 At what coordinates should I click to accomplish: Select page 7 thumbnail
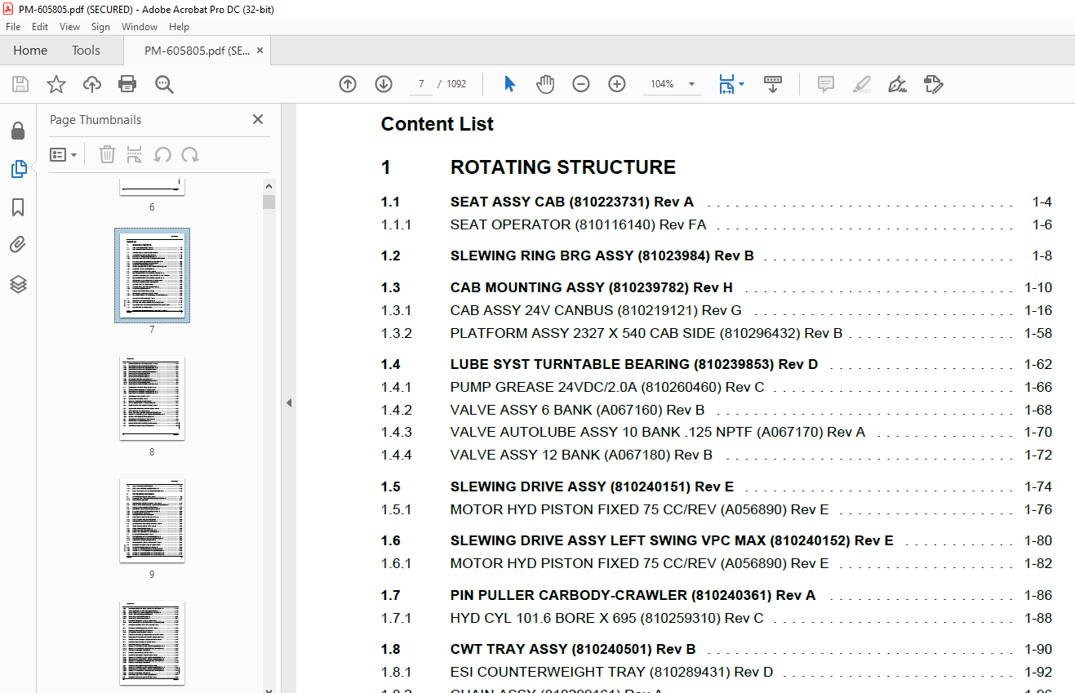[x=152, y=276]
